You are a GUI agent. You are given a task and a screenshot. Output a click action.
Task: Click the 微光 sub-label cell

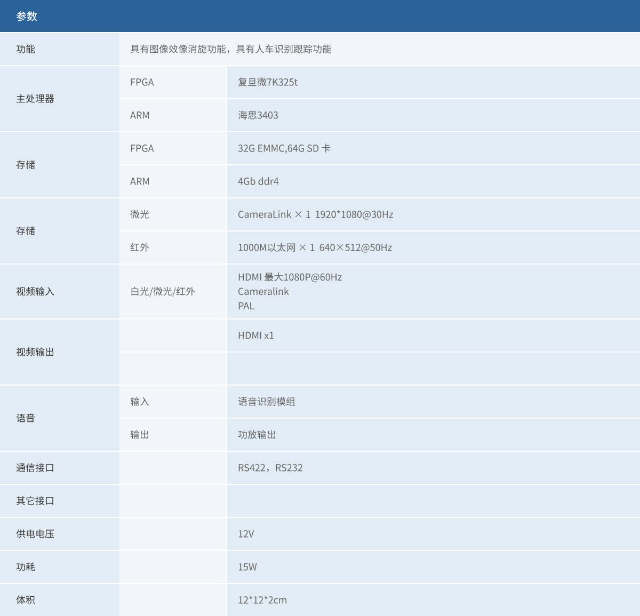point(140,214)
